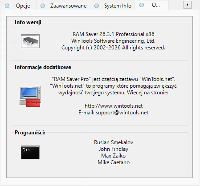Click the support@wintools.net email address
Image resolution: width=200 pixels, height=186 pixels.
coord(122,113)
